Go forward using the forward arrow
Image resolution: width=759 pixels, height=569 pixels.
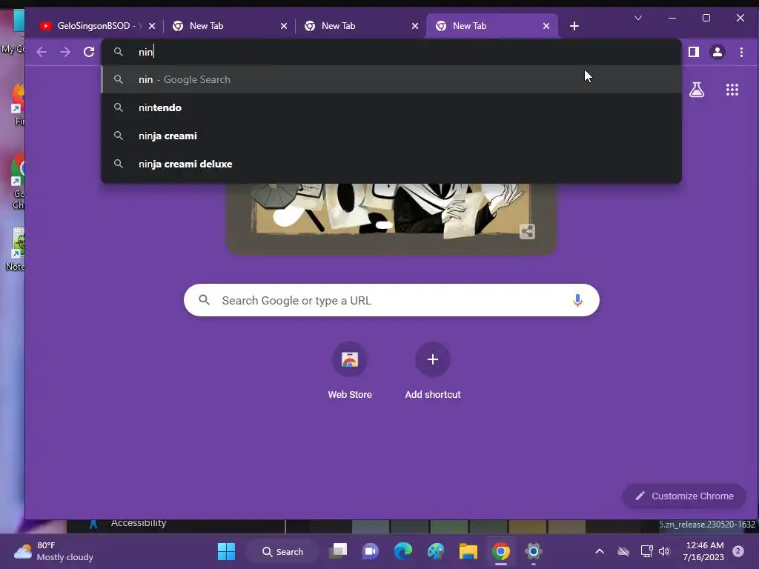(65, 52)
